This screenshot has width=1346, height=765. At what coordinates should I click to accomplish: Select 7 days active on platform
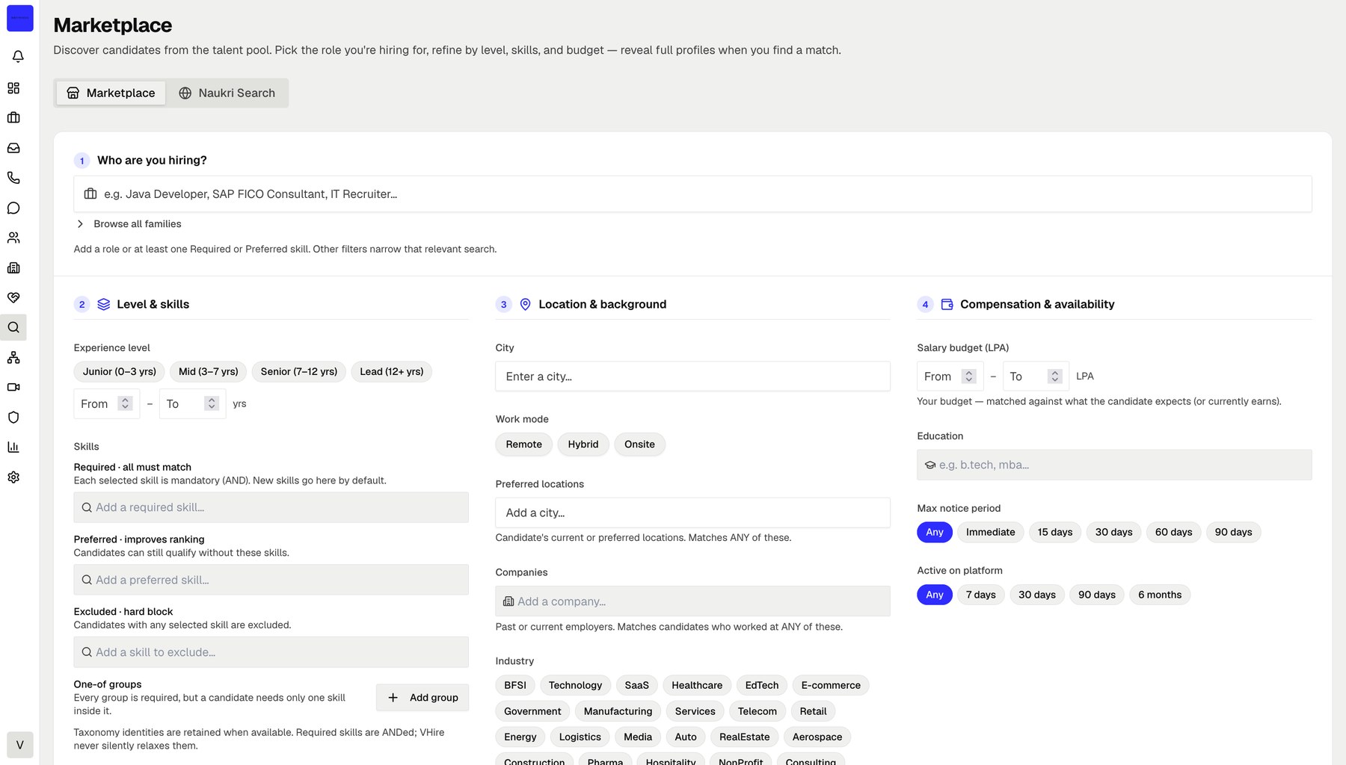point(981,595)
